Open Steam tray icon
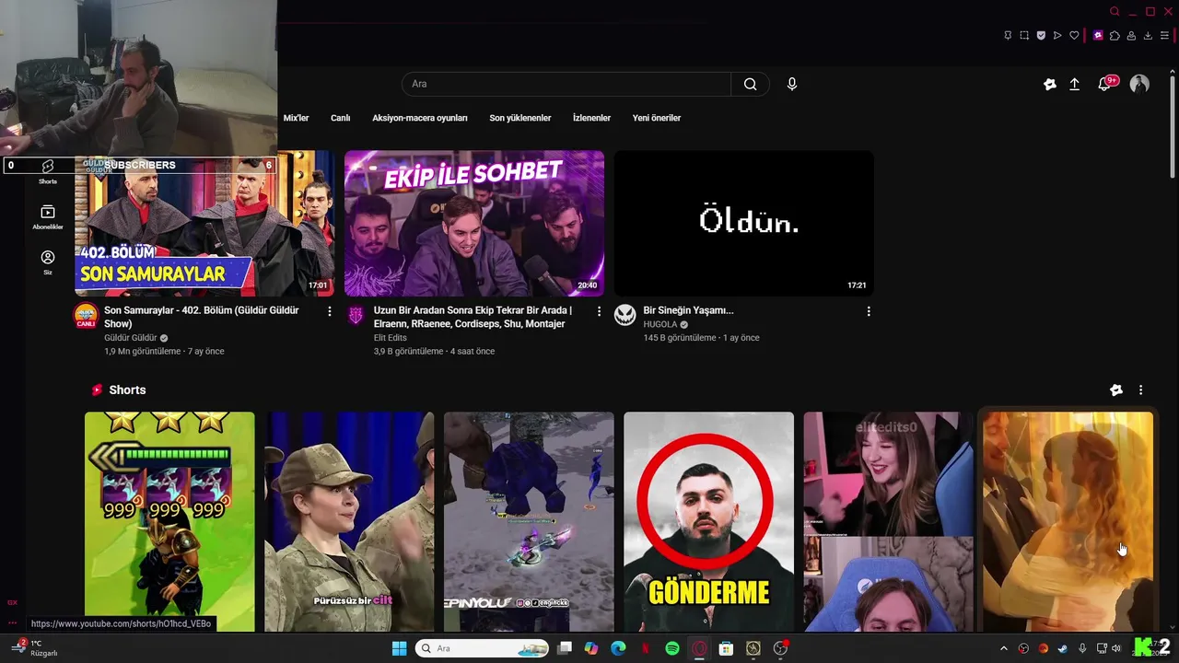Screen dimensions: 1179x663 tap(1062, 648)
